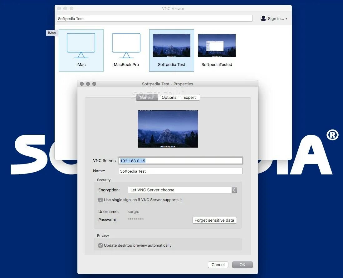Open the SoftpediaTested connection thumbnail

217,45
